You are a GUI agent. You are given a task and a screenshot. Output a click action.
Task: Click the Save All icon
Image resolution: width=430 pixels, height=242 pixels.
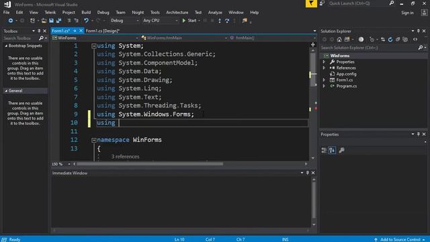[x=58, y=21]
